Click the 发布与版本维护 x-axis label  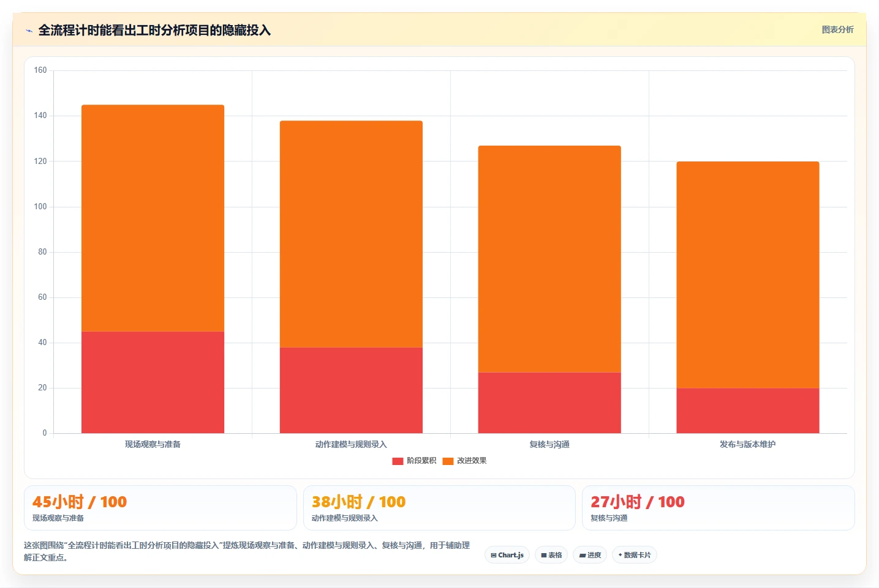pyautogui.click(x=748, y=444)
